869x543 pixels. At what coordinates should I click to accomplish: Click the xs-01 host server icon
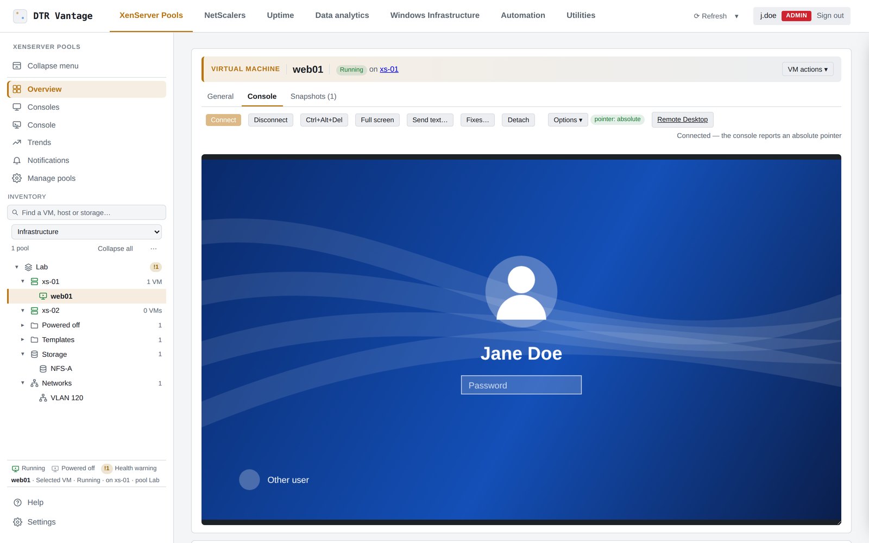point(34,282)
